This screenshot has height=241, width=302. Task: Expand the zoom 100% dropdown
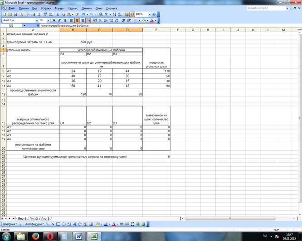click(147, 14)
